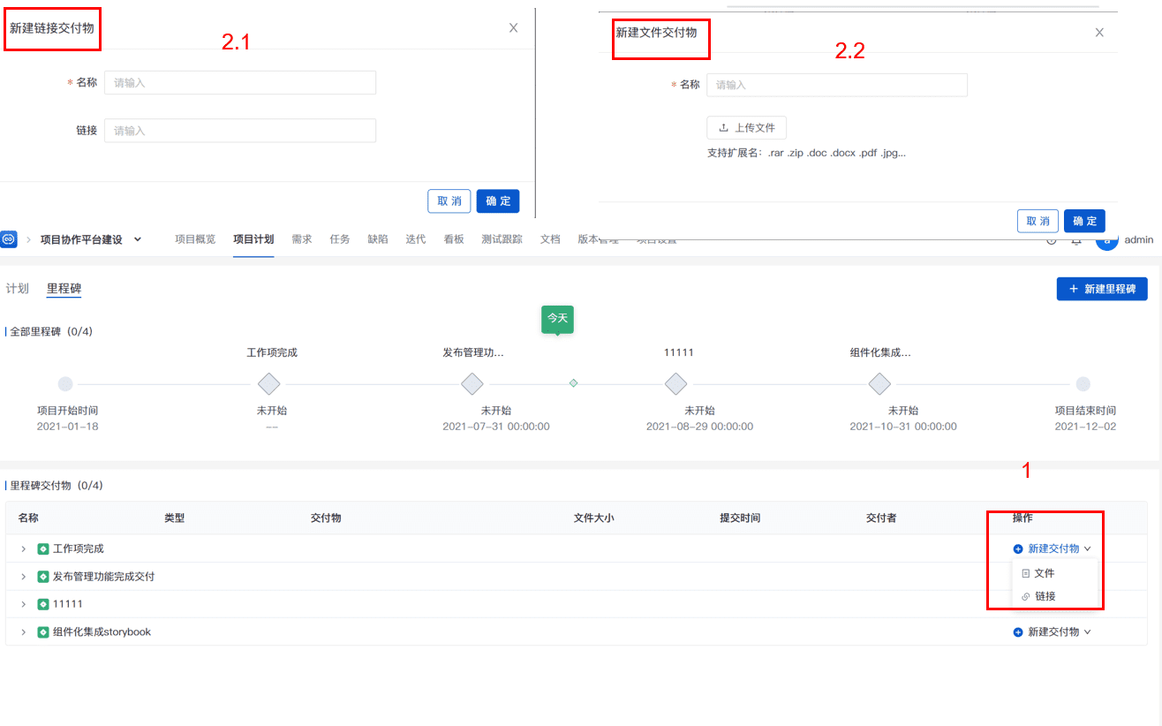
Task: Click the plus icon of 新建交付物 in 工作项完成 row
Action: 1018,549
